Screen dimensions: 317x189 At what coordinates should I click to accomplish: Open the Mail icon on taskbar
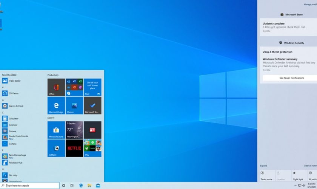[98, 186]
